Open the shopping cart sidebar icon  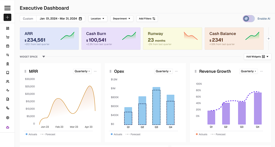pos(8,37)
